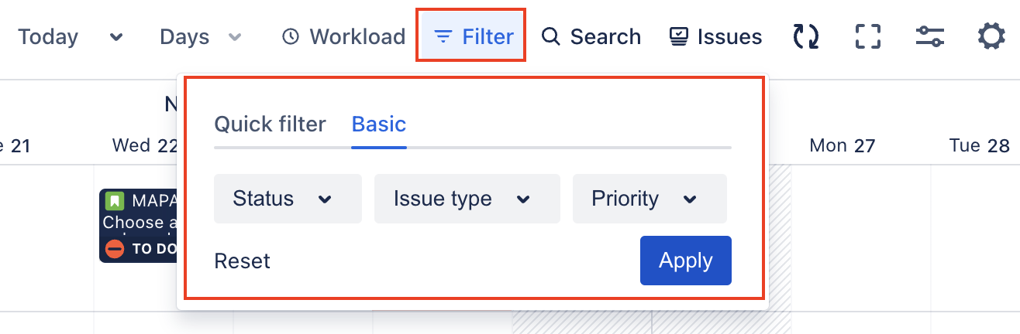Click the Apply button

(x=685, y=261)
